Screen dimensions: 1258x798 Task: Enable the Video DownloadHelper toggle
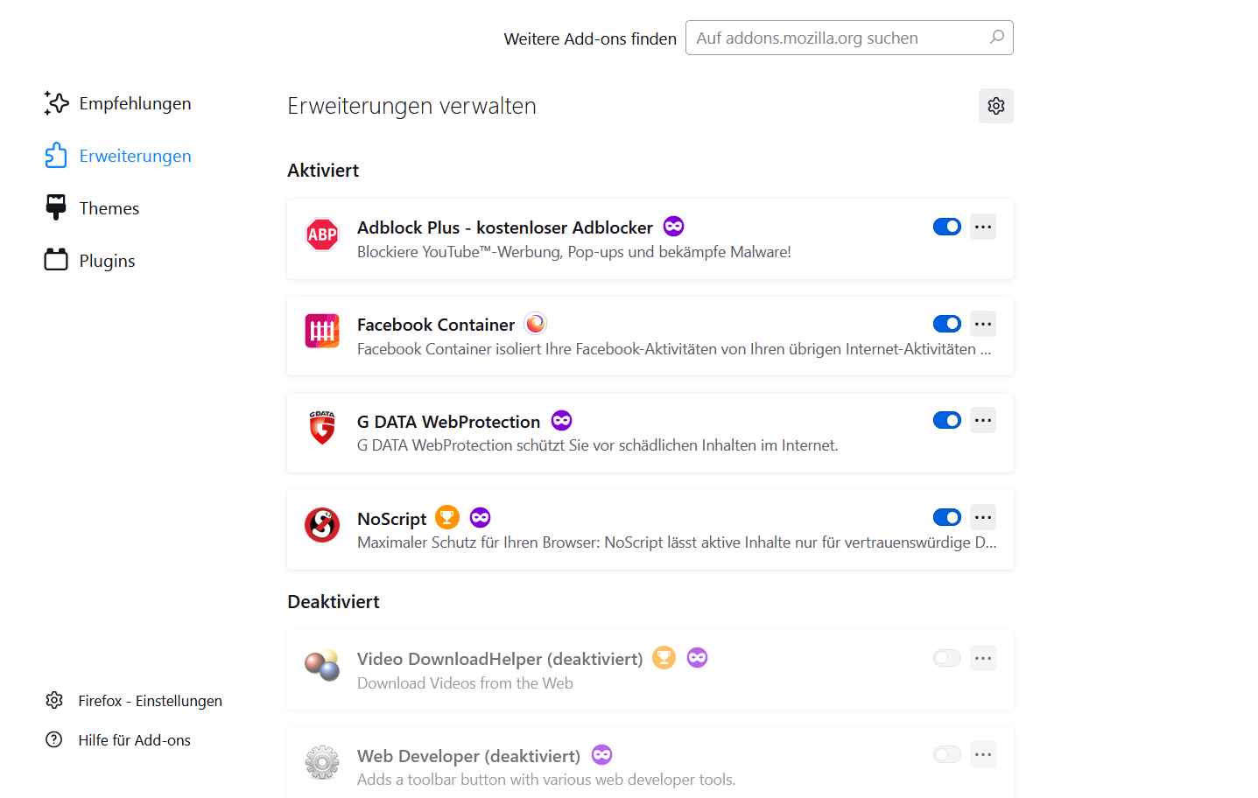click(946, 658)
